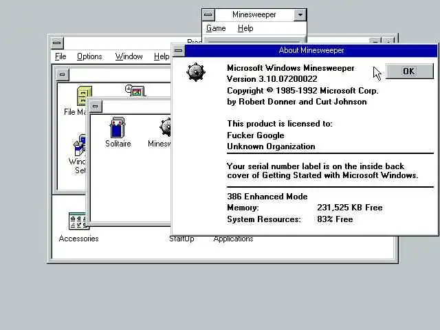Select the Accessories group icon

click(x=78, y=228)
